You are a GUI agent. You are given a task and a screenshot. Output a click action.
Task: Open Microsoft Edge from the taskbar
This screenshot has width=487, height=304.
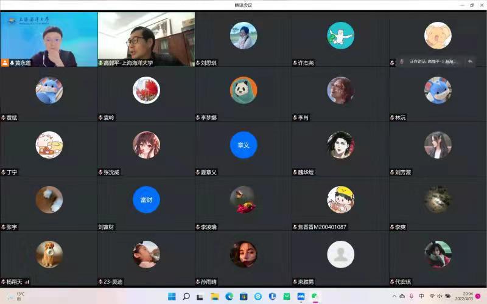point(229,296)
